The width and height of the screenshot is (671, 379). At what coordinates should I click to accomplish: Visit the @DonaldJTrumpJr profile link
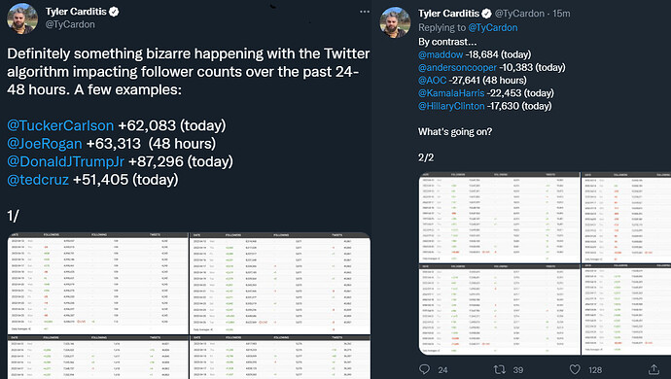[x=65, y=161]
